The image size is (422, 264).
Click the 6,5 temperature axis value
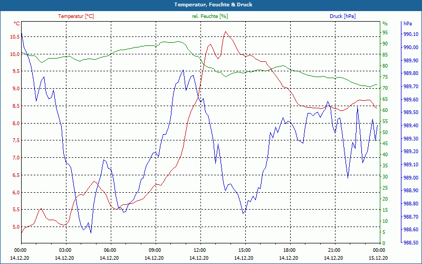pyautogui.click(x=16, y=175)
